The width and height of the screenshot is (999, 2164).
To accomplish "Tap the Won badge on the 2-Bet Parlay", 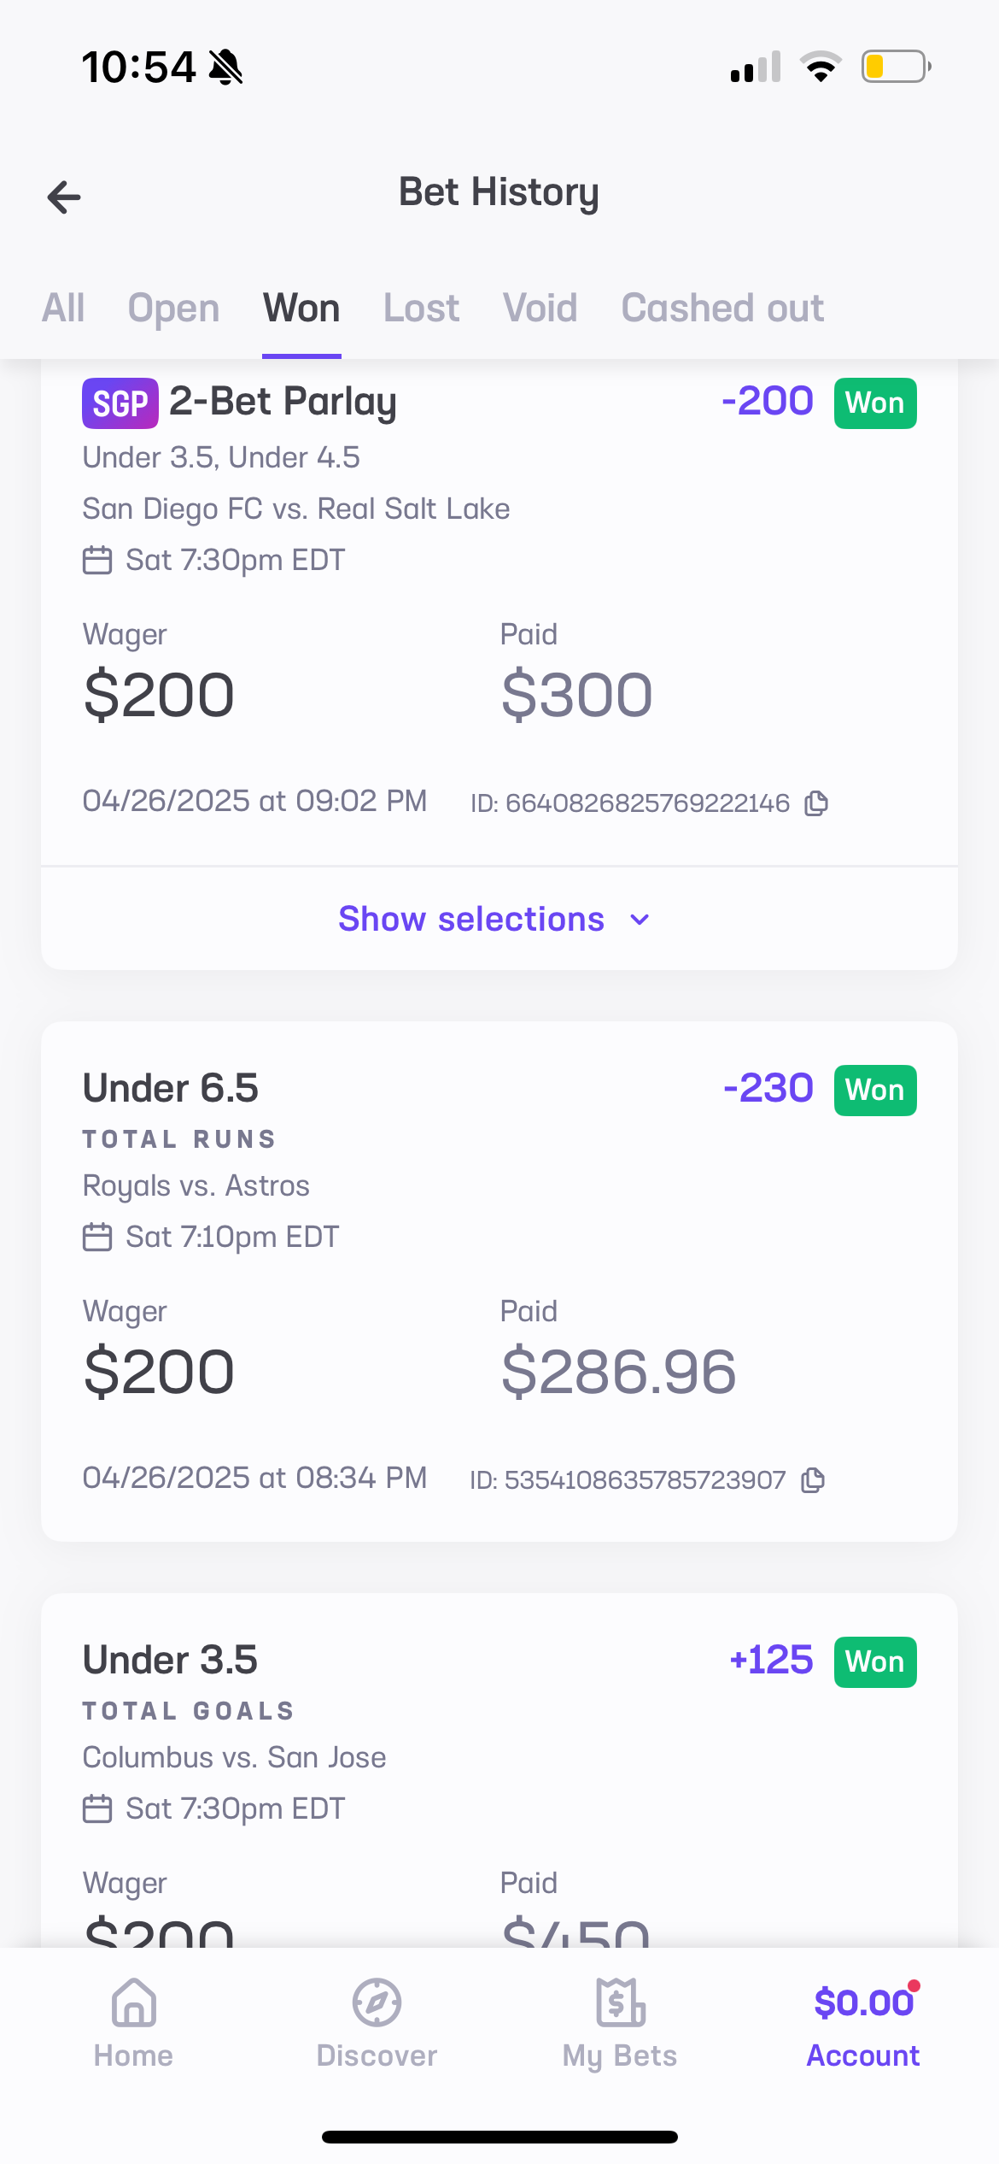I will [875, 403].
